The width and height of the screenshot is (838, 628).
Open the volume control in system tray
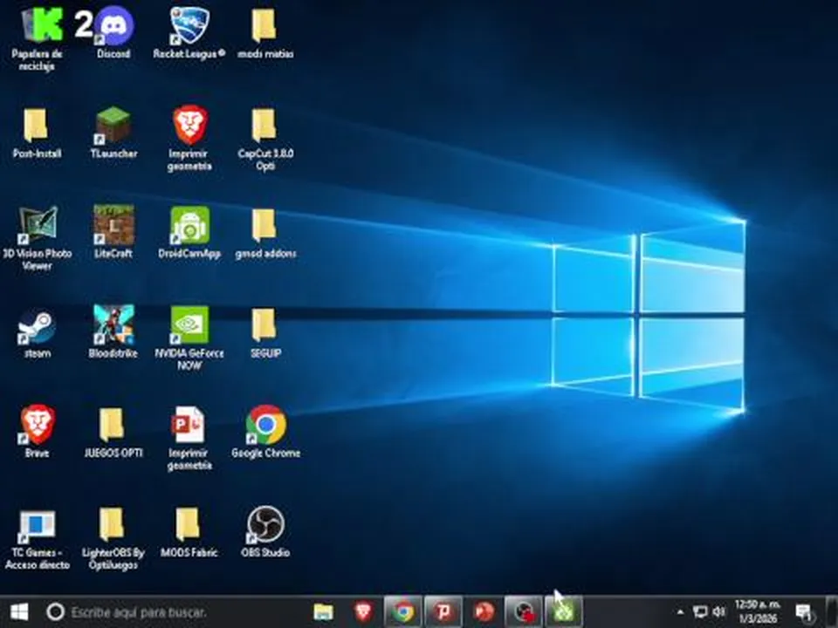(719, 612)
